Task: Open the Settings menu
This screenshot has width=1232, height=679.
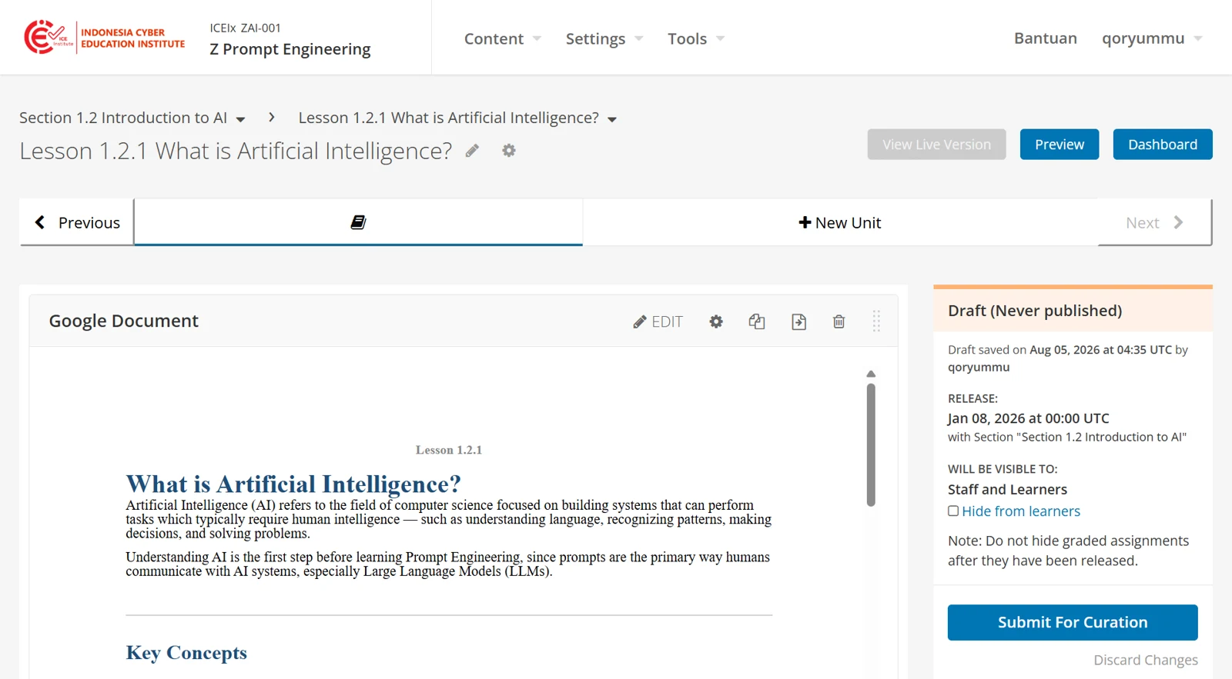Action: (604, 38)
